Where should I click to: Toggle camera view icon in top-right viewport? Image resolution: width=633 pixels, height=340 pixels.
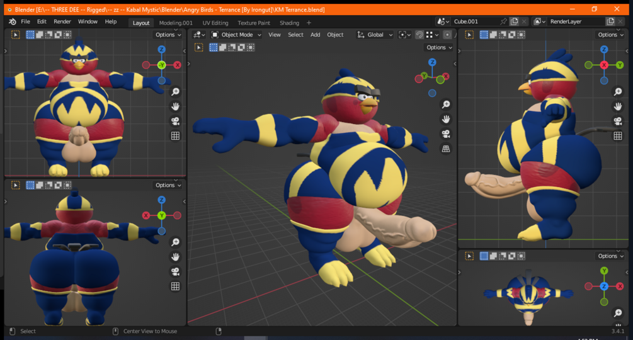click(x=618, y=121)
